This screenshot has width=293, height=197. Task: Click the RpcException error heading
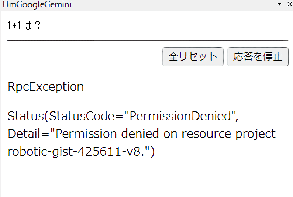point(45,87)
